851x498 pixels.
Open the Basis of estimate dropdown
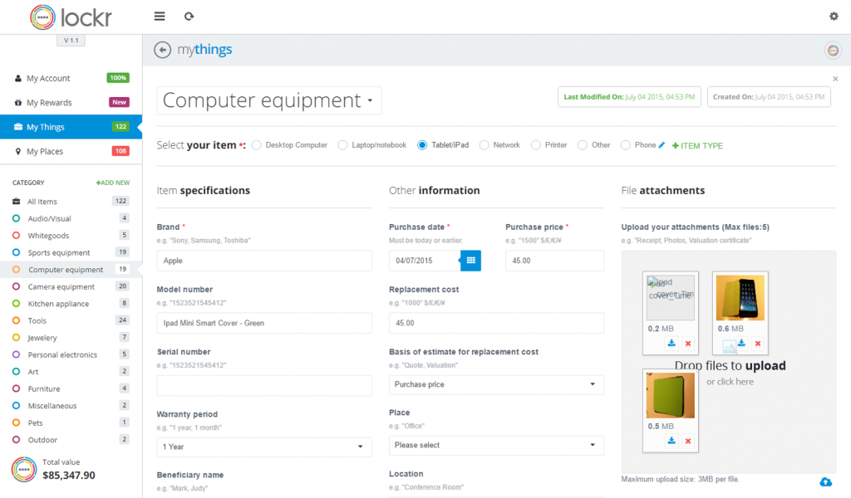pyautogui.click(x=496, y=385)
